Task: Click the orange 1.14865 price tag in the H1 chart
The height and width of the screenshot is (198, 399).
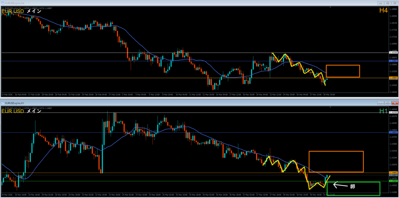Action: 394,173
